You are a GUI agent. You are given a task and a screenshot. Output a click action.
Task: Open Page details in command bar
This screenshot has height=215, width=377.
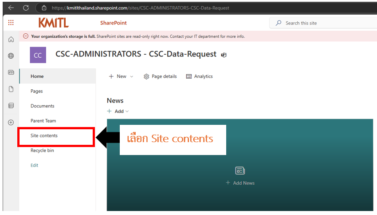160,76
